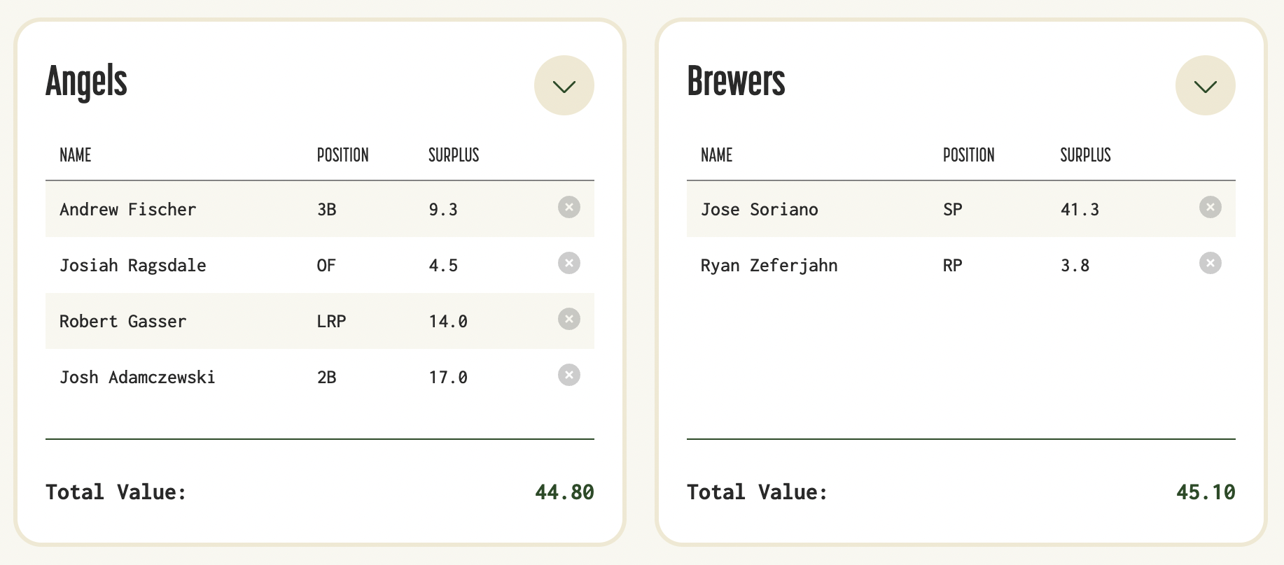Expand the Angels team chevron dropdown
The image size is (1284, 565).
pos(564,85)
